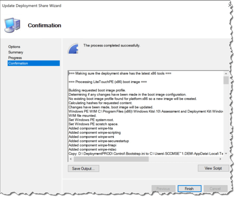The height and width of the screenshot is (199, 237).
Task: Click 'Added component winpe-wmi' line
Action: point(91,137)
